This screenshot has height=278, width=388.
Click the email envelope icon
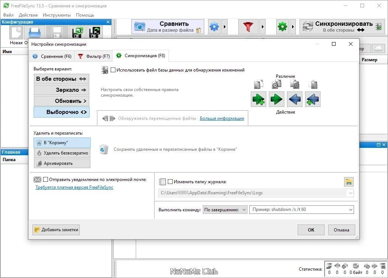[37, 180]
